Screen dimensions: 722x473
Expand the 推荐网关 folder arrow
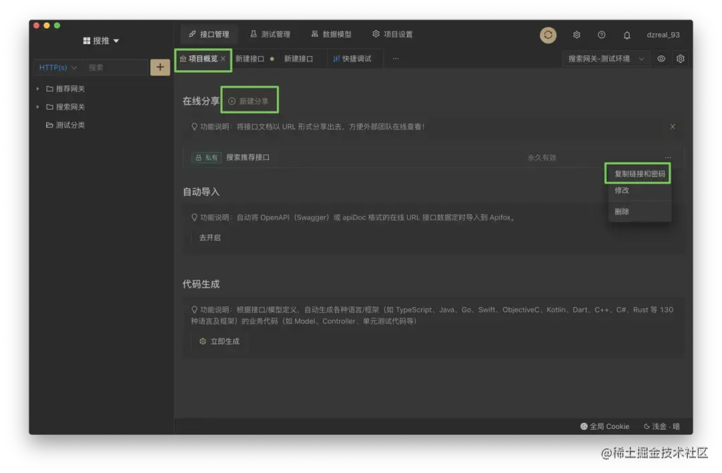(37, 88)
